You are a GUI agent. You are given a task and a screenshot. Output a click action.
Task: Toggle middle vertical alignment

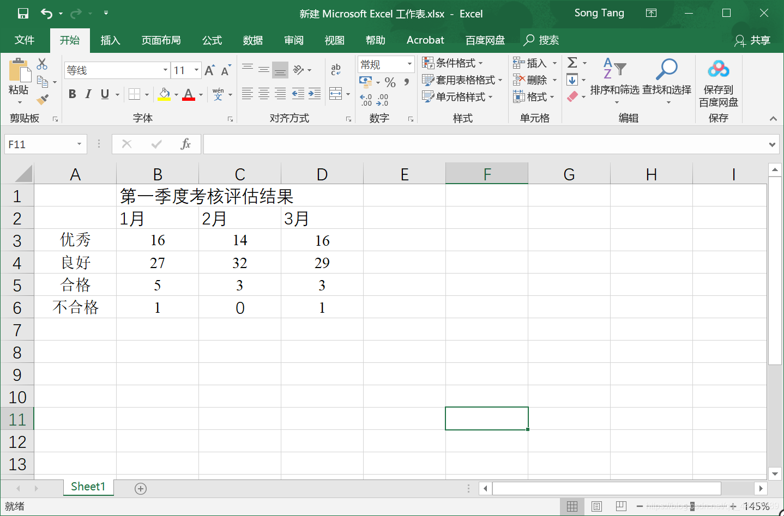coord(264,70)
